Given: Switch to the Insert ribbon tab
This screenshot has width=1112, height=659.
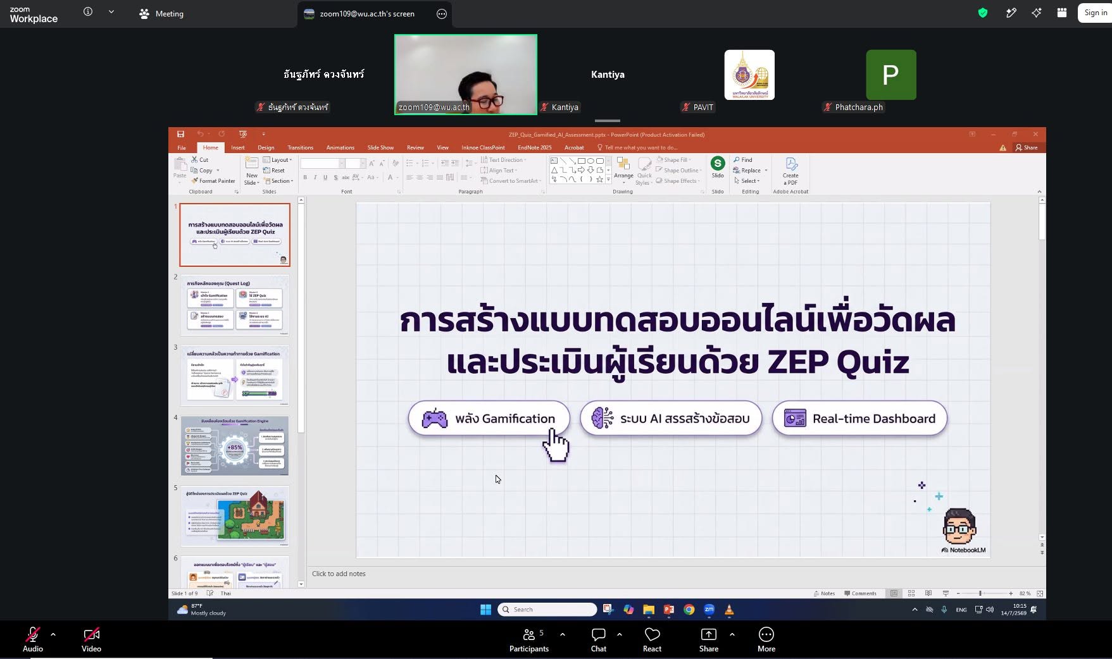Looking at the screenshot, I should point(238,148).
